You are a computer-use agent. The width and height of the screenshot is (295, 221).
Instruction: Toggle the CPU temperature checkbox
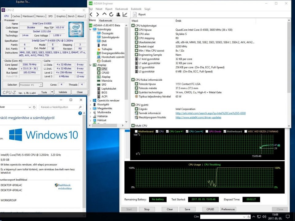point(157,131)
